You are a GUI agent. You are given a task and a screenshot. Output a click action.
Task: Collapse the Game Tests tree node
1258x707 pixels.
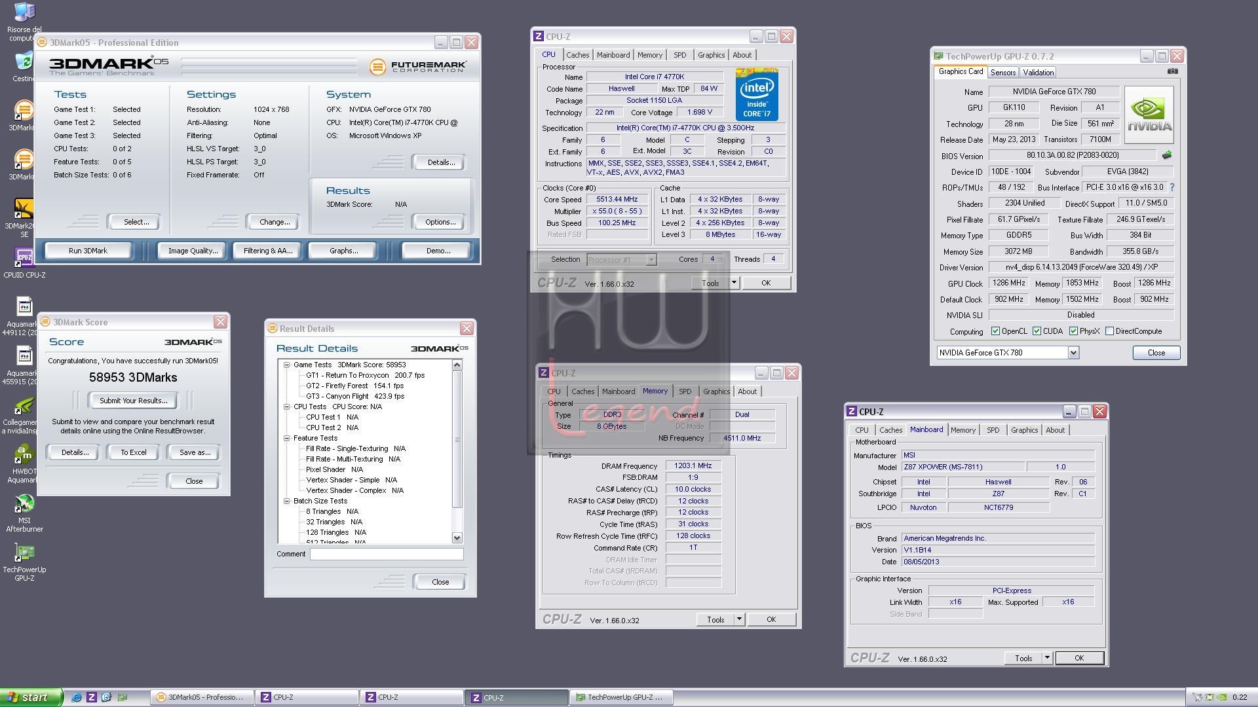point(287,365)
